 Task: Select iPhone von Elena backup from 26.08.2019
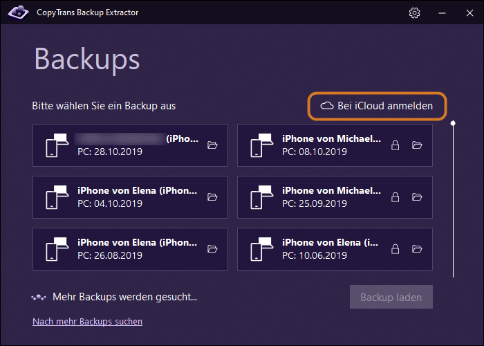[130, 249]
